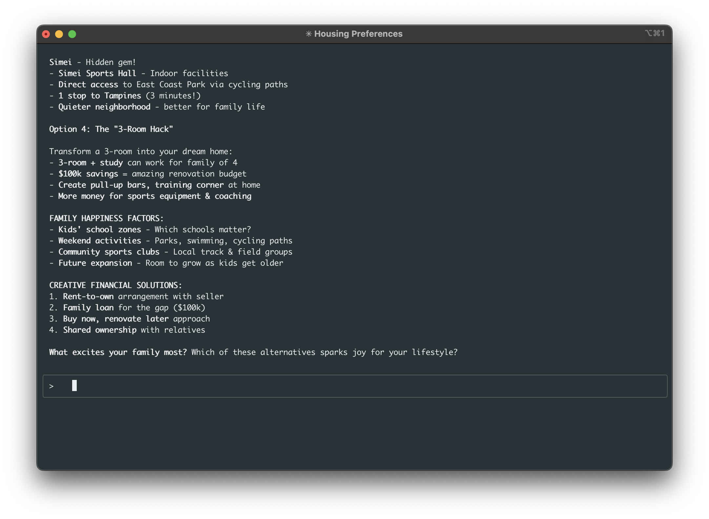Viewport: 709px width, 519px height.
Task: Click the Housing Preferences window title
Action: pyautogui.click(x=359, y=33)
